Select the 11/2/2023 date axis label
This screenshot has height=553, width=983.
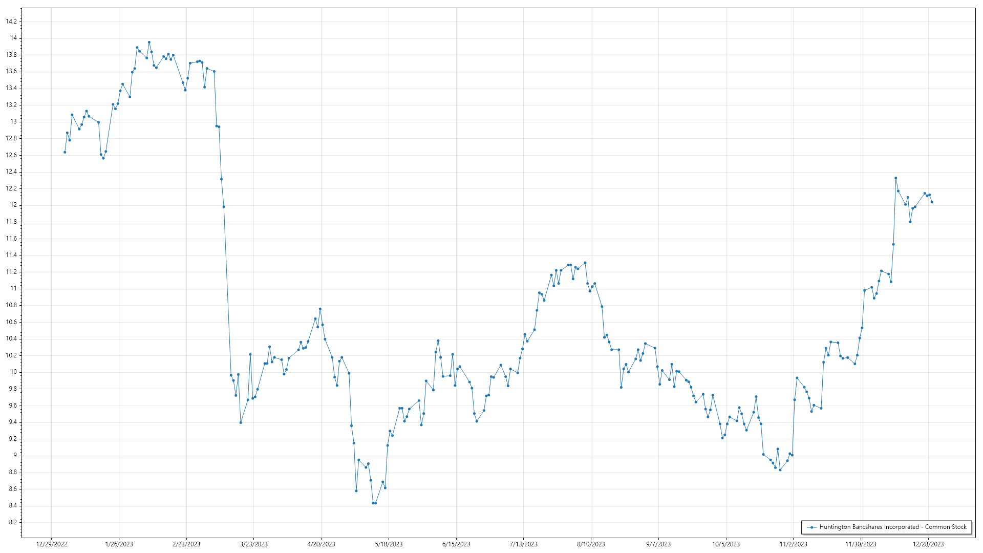pos(793,544)
